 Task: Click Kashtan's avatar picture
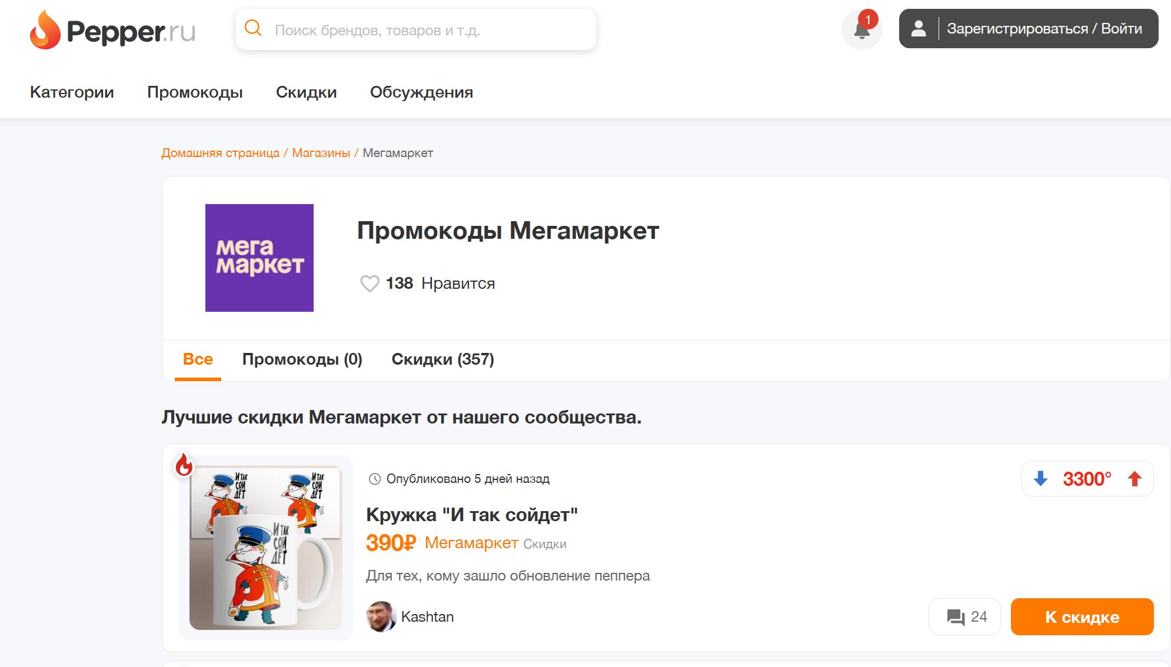[x=381, y=616]
